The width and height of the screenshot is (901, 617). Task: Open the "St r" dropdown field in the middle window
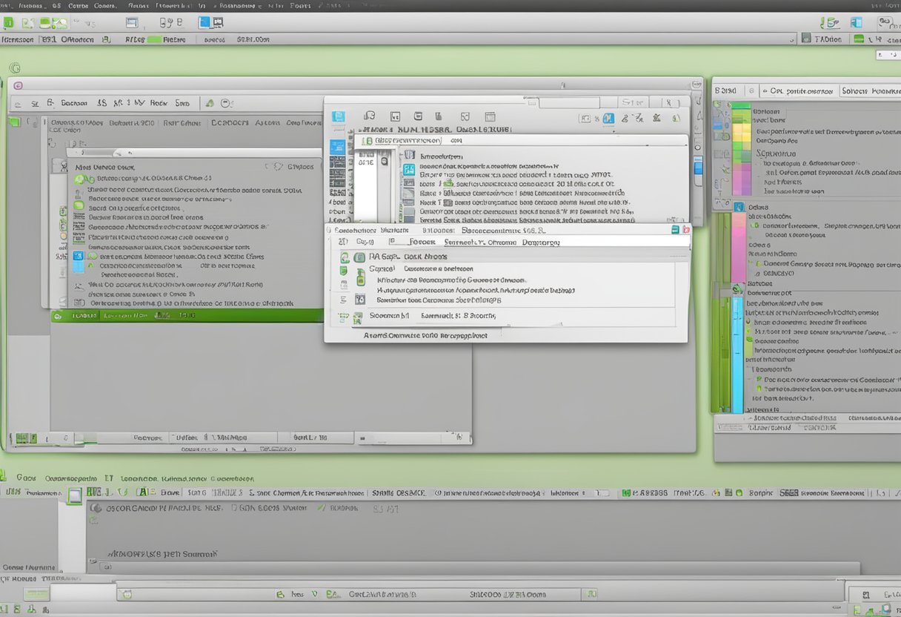click(633, 103)
